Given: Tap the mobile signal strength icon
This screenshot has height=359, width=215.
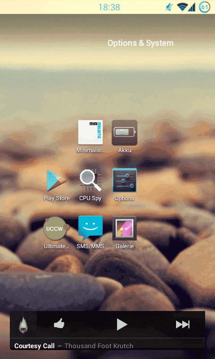Looking at the screenshot, I should 191,7.
